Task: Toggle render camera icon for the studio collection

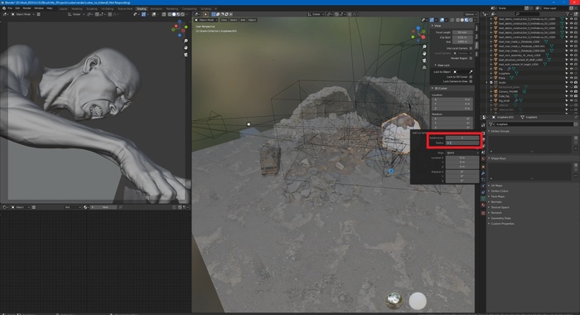Action: coord(576,83)
